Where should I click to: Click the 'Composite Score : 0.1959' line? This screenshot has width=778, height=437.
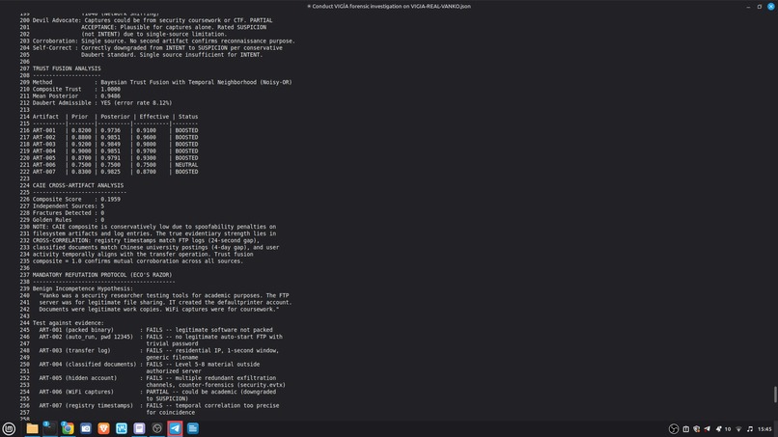coord(76,200)
